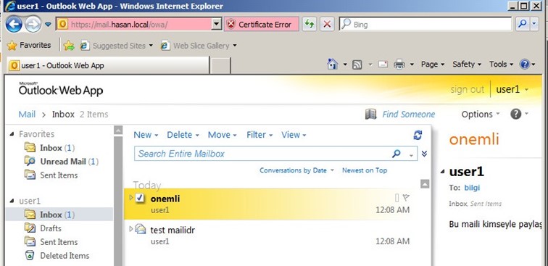This screenshot has width=548, height=266.
Task: Click the mailbox refresh icon
Action: (x=418, y=135)
